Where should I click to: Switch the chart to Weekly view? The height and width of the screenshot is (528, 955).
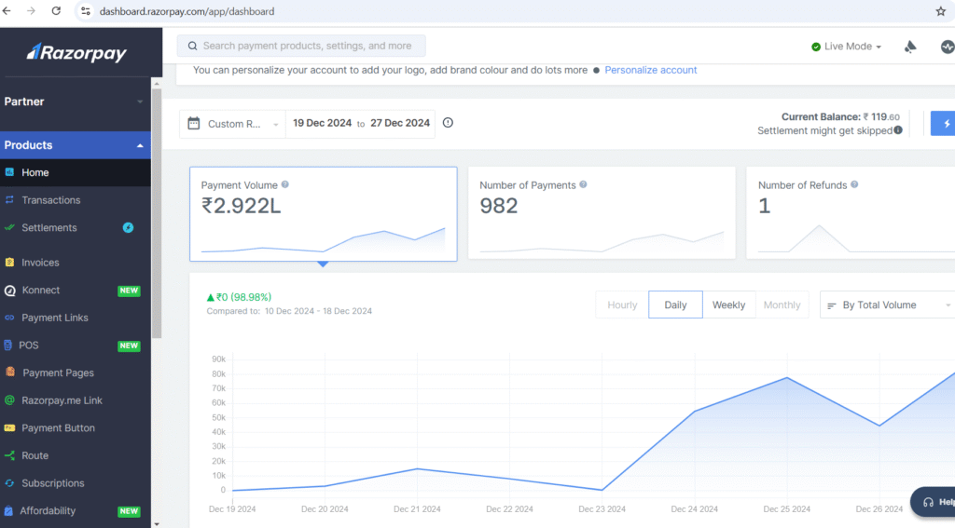[x=728, y=305]
